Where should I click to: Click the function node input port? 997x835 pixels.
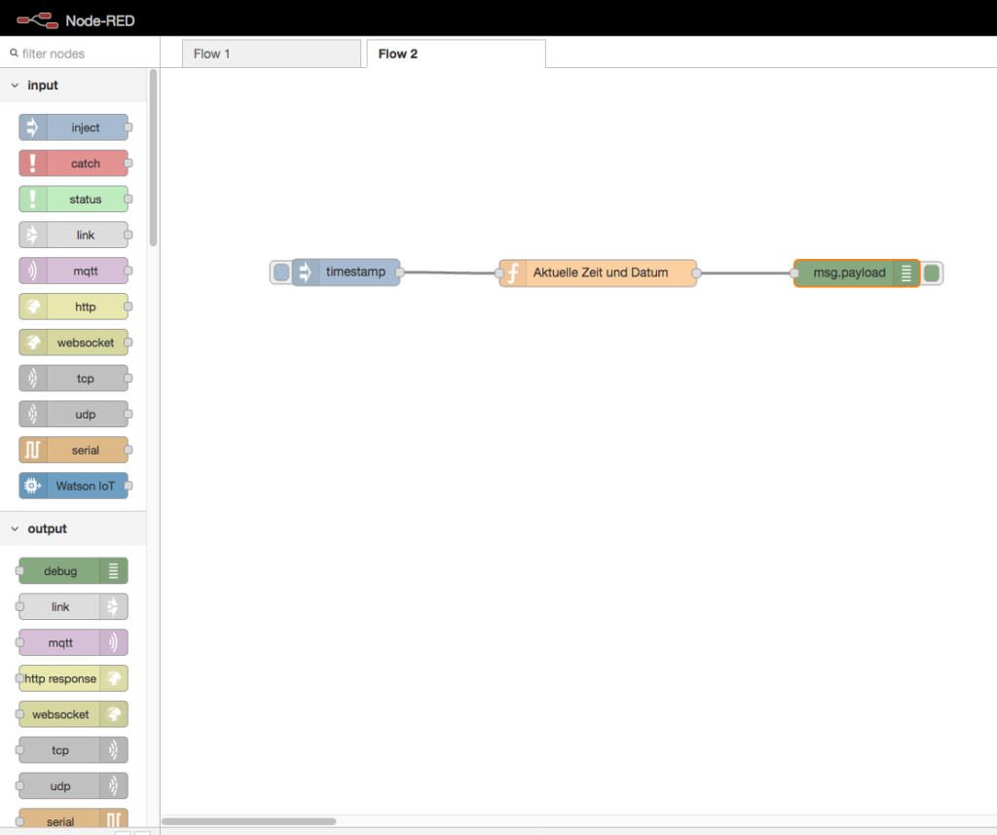pyautogui.click(x=499, y=273)
